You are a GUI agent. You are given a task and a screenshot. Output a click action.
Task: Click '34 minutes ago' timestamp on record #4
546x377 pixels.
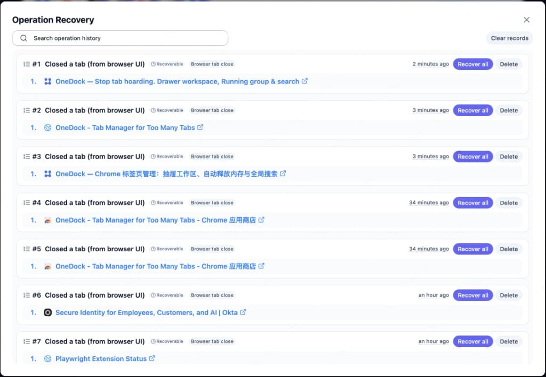point(429,203)
